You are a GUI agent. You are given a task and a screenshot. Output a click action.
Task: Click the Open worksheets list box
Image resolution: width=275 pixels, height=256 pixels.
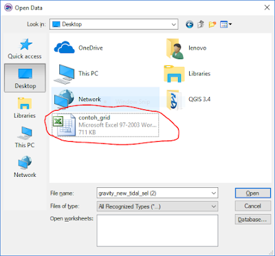coord(157,231)
